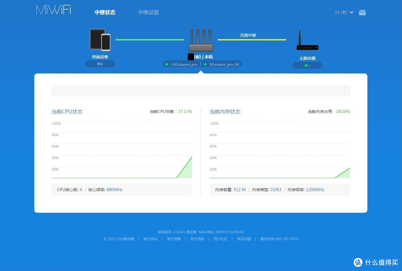Click the 终端设备 label

tap(100, 57)
